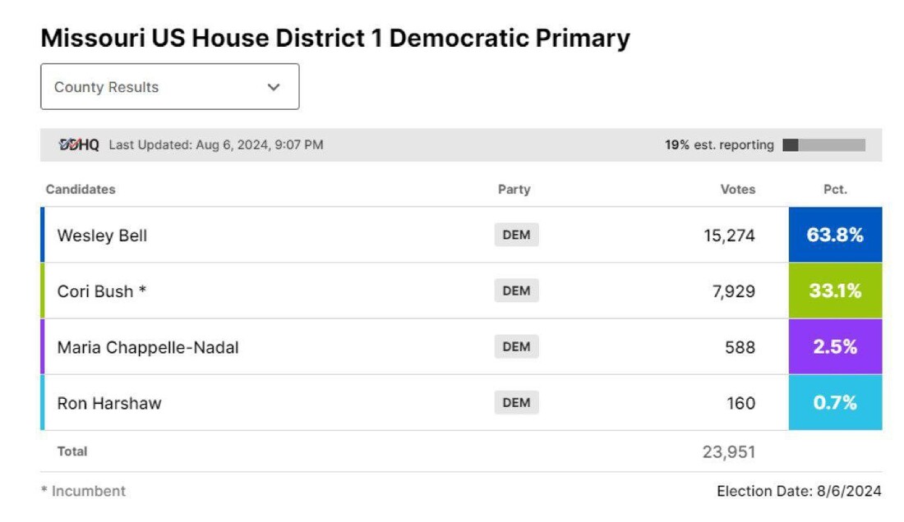
Task: Click the DEM badge for Cori Bush
Action: click(x=516, y=291)
